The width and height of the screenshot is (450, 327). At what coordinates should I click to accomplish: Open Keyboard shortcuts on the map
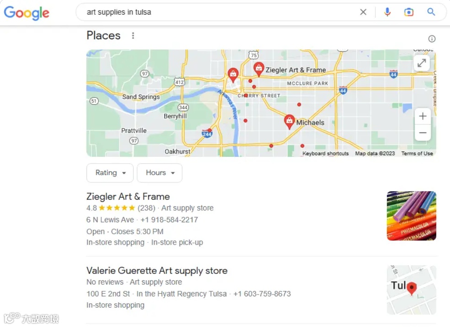coord(326,154)
